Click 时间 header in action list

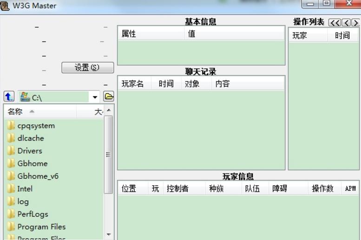342,35
